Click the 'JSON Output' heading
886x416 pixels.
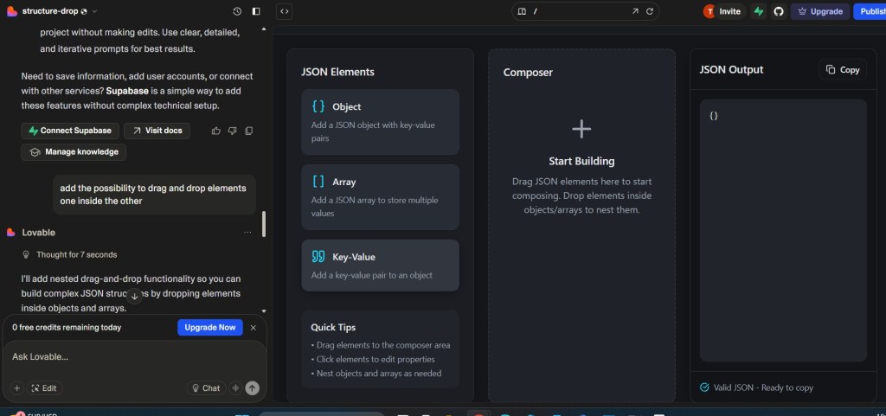(x=731, y=69)
